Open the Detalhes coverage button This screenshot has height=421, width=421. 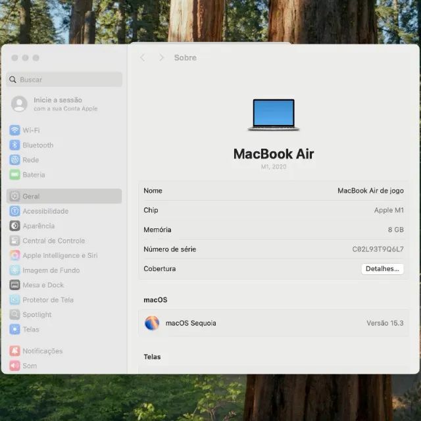tap(382, 269)
